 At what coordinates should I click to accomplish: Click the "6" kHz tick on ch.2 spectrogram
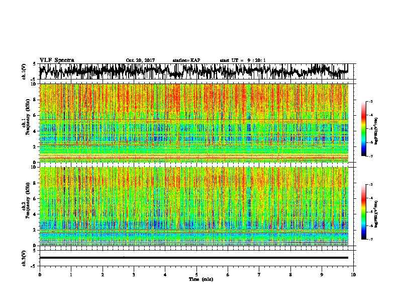(35, 199)
